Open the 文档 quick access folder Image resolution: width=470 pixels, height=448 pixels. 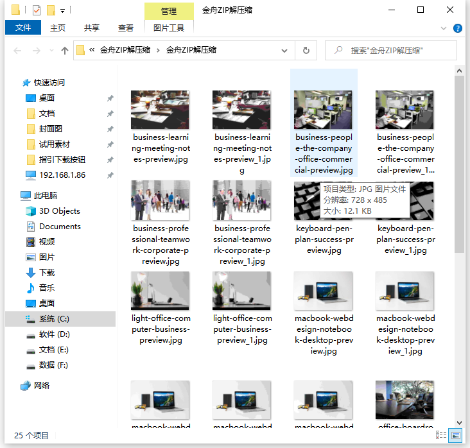(47, 114)
